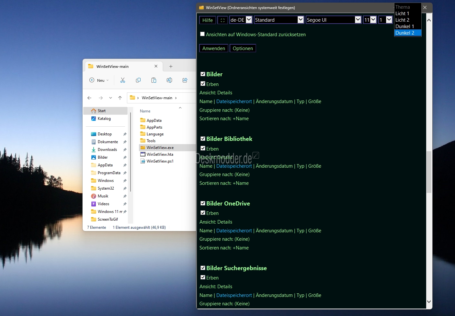Viewport: 455px width, 316px height.
Task: Click the WinSetView scroll down arrow
Action: pyautogui.click(x=429, y=301)
